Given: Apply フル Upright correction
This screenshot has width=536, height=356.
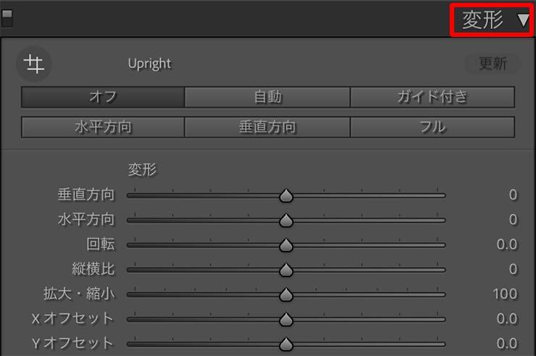Looking at the screenshot, I should pyautogui.click(x=432, y=127).
